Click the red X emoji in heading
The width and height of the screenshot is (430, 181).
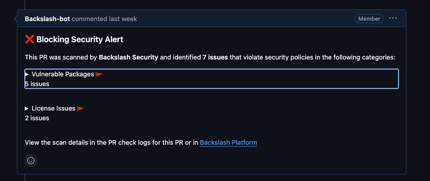click(29, 39)
